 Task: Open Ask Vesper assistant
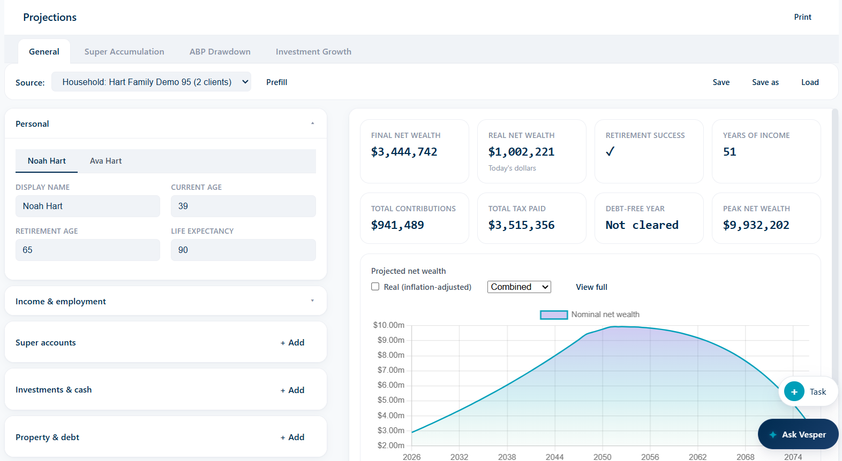coord(798,434)
